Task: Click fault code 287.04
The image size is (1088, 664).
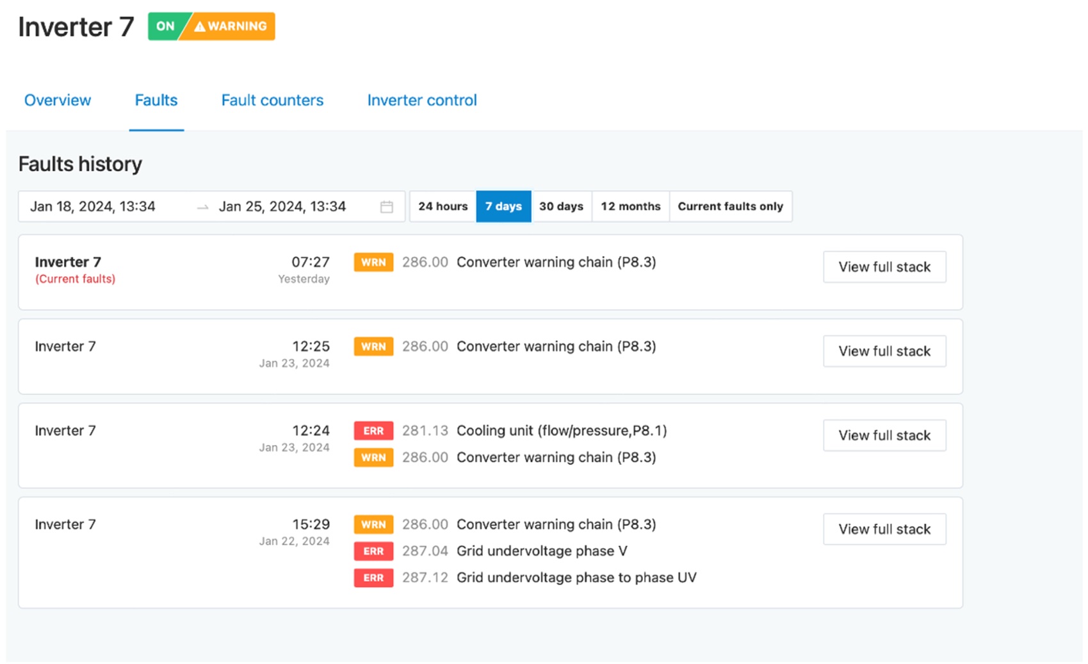Action: tap(425, 551)
